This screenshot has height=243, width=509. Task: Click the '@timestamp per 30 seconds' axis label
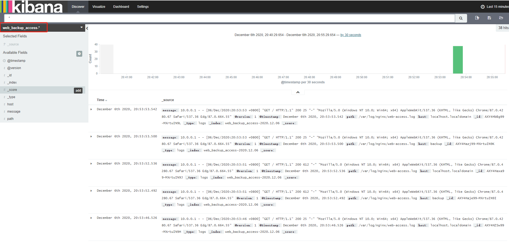[x=303, y=82]
